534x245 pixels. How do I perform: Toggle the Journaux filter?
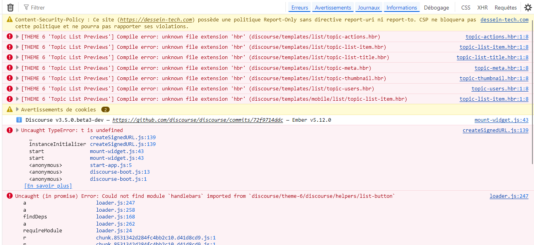click(x=369, y=8)
